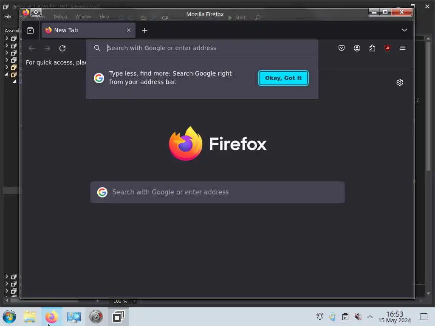Open the clipboard tray icon
Image resolution: width=435 pixels, height=326 pixels.
coord(345,317)
